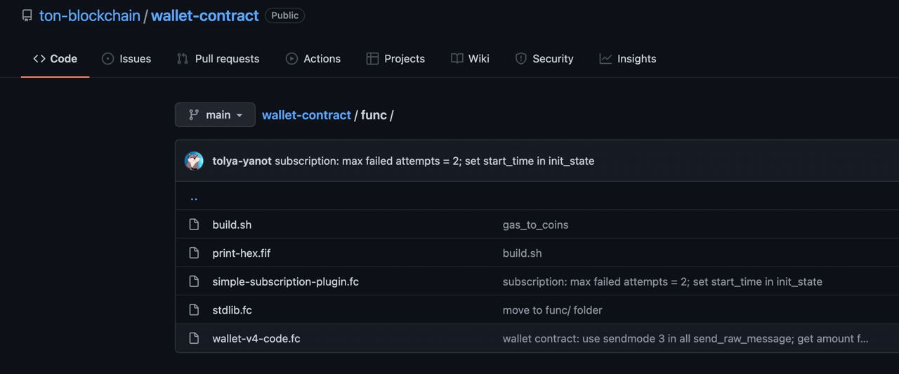Open the wallet-contract repository title link
Screen dimensions: 899x374
pyautogui.click(x=205, y=15)
